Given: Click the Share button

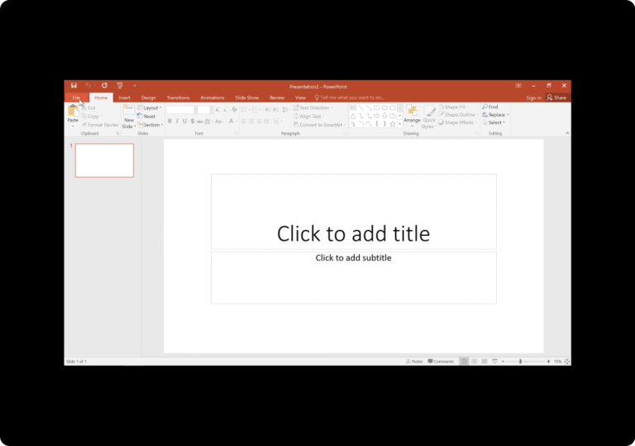Looking at the screenshot, I should (556, 98).
